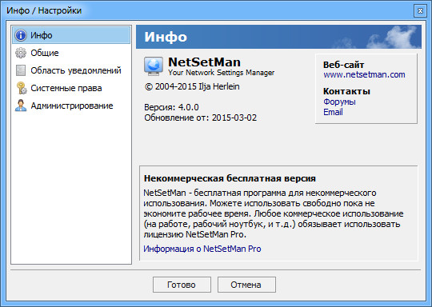The width and height of the screenshot is (432, 307).
Task: Click the person icon for Администрирование
Action: pyautogui.click(x=21, y=106)
